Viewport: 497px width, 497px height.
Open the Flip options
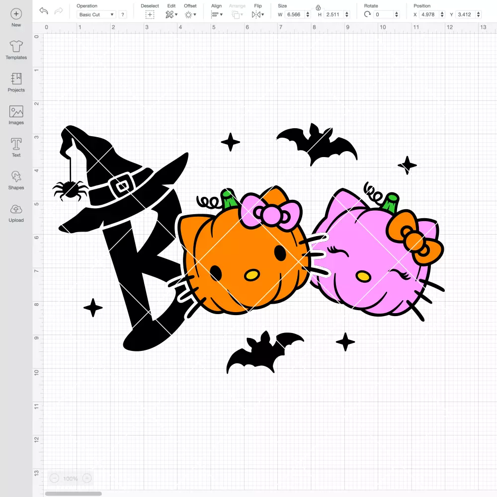point(258,14)
